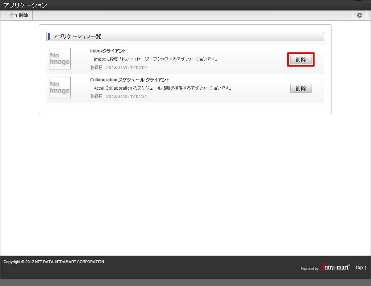Click the No Image thumbnail for Collaboration スケジュール クライアント
This screenshot has height=286, width=371.
pyautogui.click(x=59, y=87)
